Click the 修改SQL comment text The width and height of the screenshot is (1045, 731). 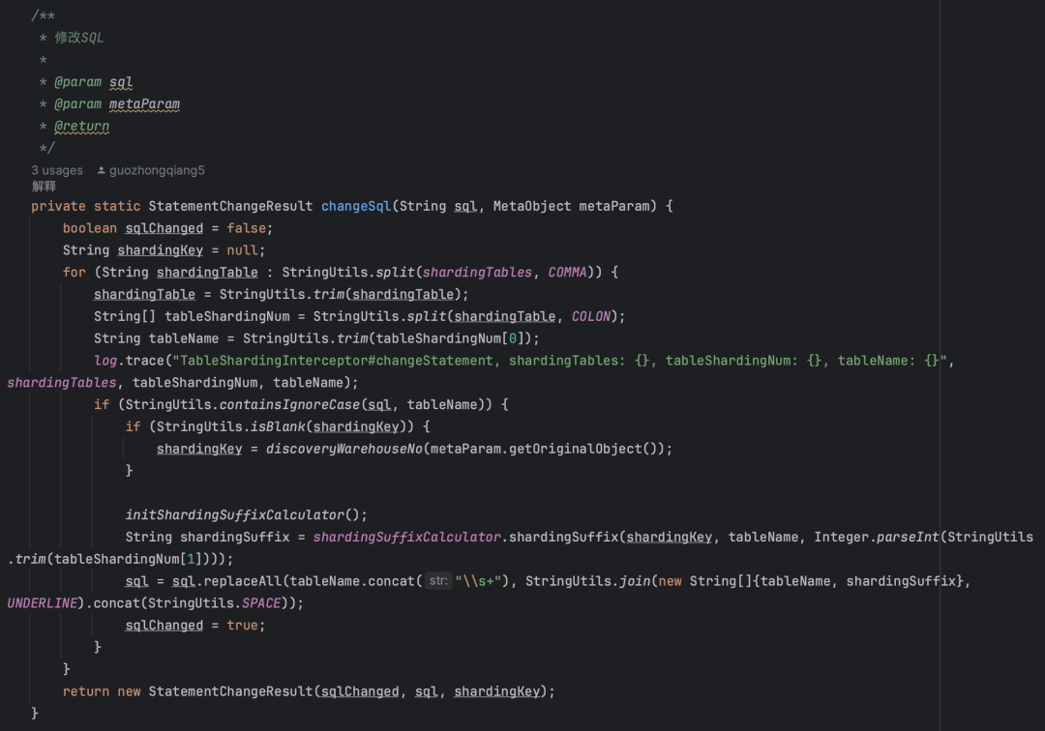(78, 38)
